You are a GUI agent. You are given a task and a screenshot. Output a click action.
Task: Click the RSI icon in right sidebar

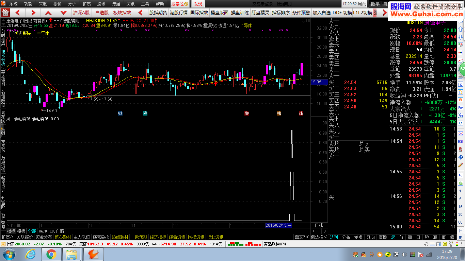click(461, 141)
